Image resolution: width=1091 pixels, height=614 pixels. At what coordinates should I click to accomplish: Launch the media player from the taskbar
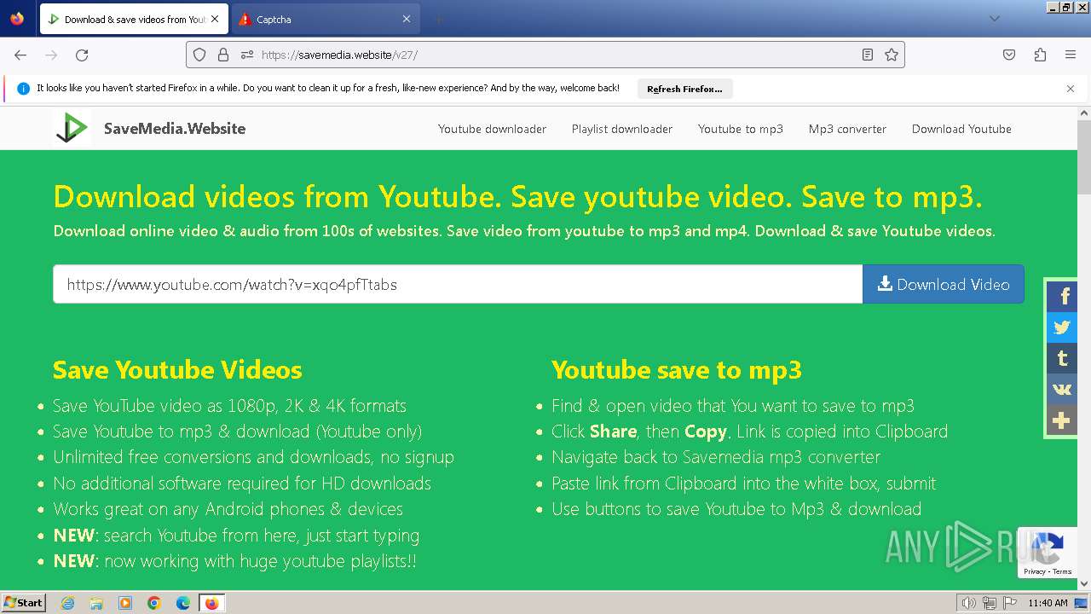[125, 603]
